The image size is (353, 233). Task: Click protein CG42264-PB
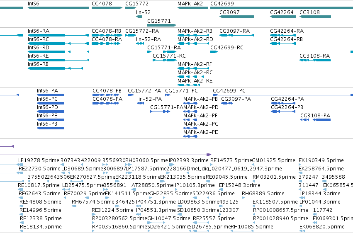[287, 107]
